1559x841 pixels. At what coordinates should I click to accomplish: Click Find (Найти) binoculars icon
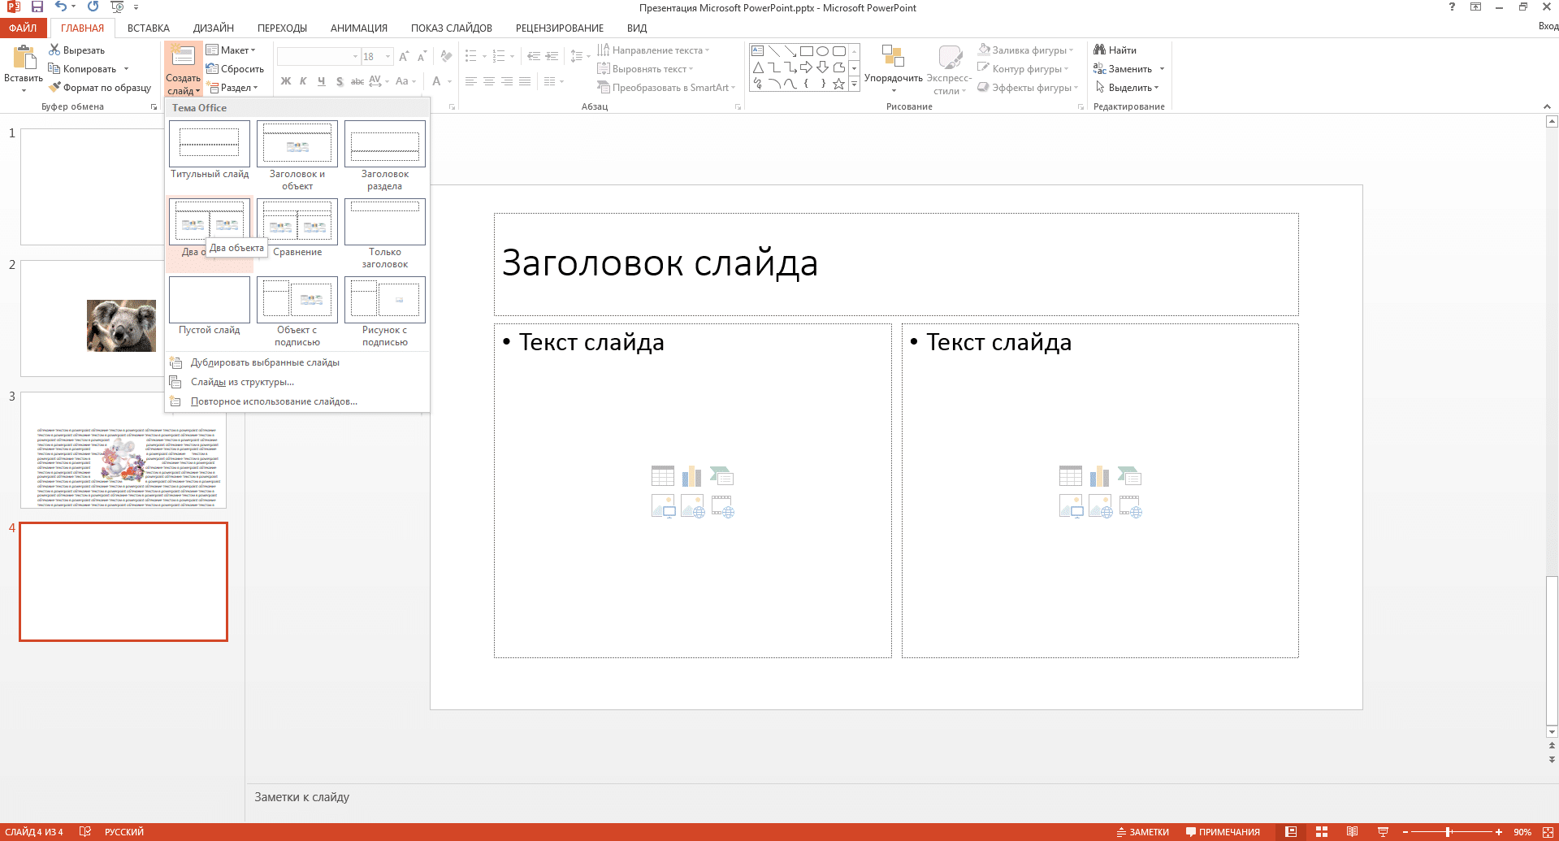click(x=1100, y=50)
